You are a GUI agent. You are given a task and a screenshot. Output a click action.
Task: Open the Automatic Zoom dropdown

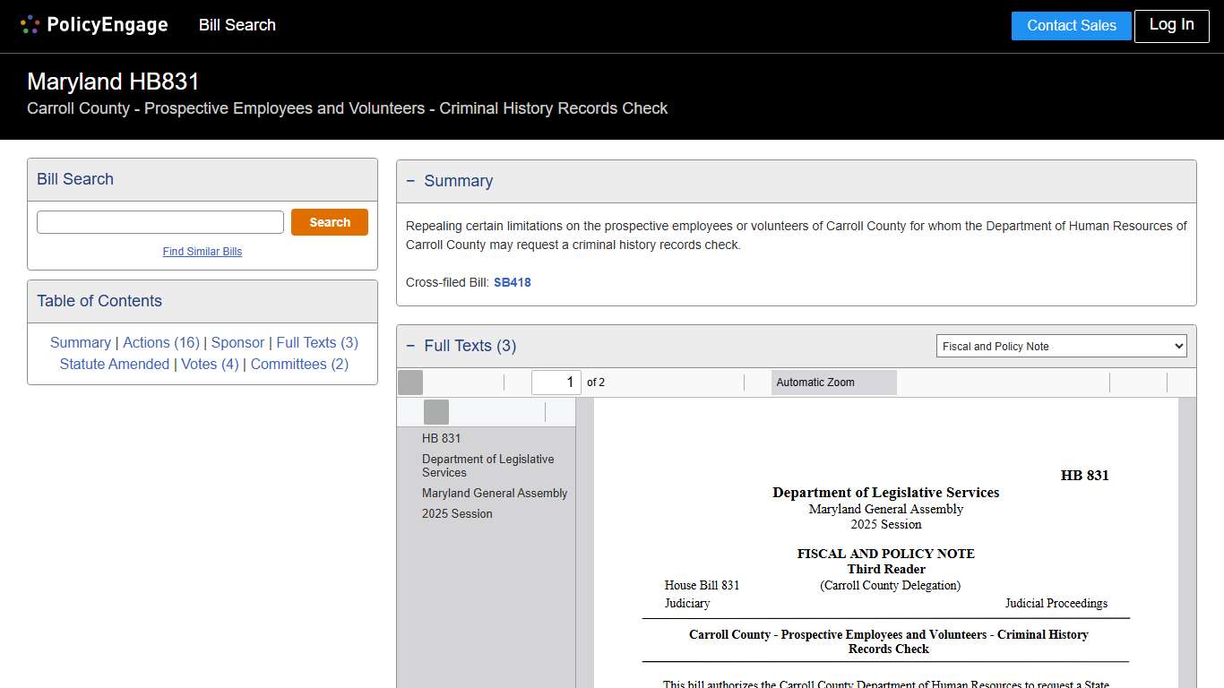click(x=833, y=383)
